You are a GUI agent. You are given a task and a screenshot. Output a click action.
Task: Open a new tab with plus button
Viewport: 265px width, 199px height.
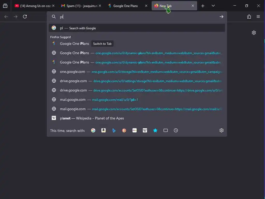click(203, 6)
